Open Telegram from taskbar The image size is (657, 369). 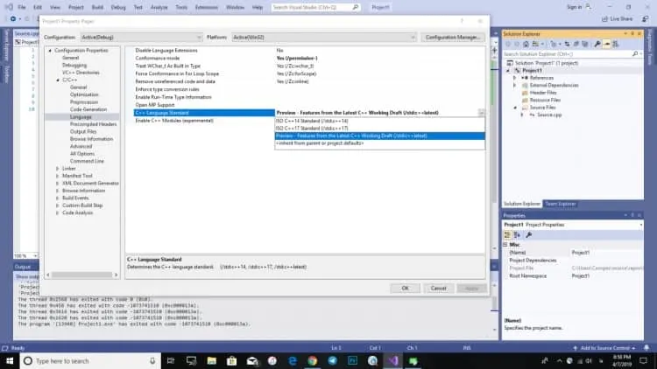point(332,360)
